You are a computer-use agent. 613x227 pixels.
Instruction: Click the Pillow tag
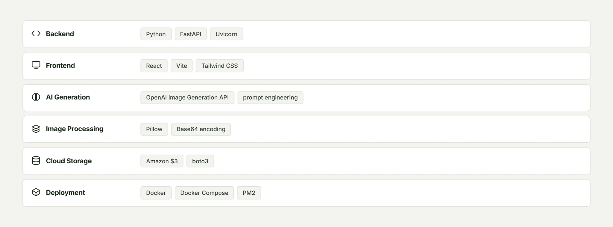click(154, 129)
